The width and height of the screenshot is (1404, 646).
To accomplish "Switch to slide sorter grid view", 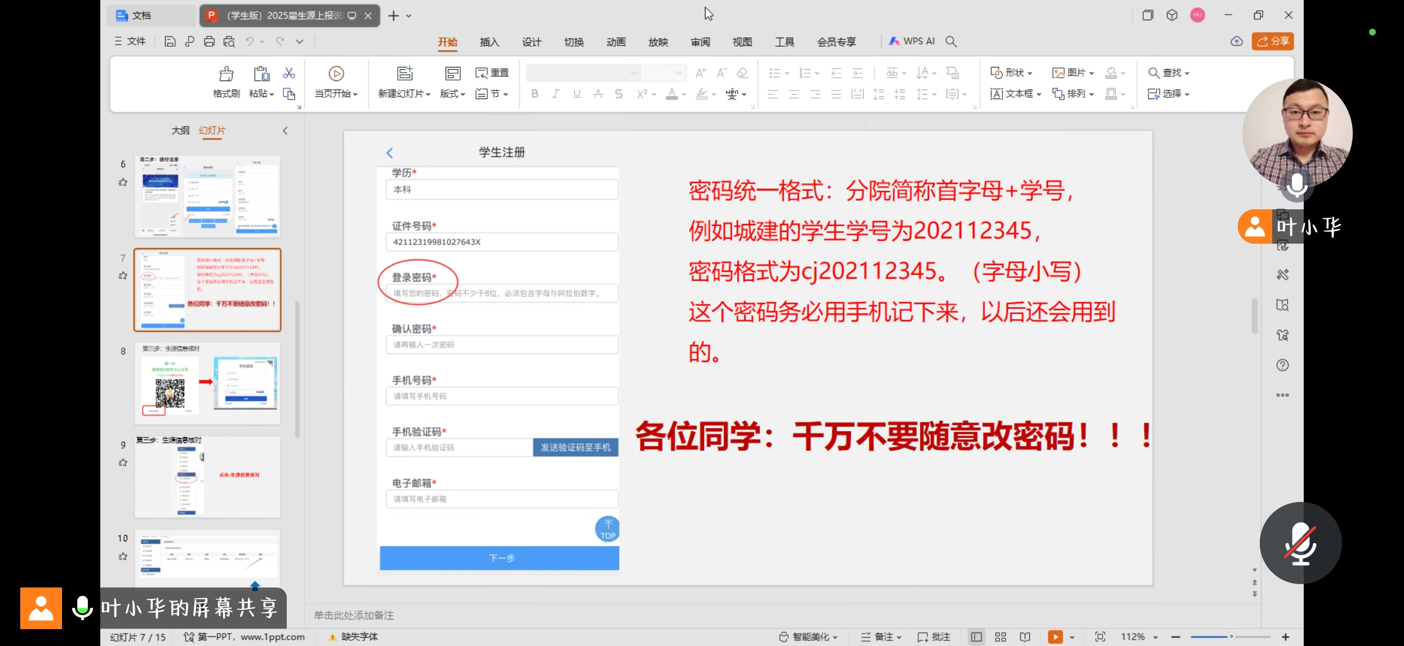I will [x=1001, y=636].
